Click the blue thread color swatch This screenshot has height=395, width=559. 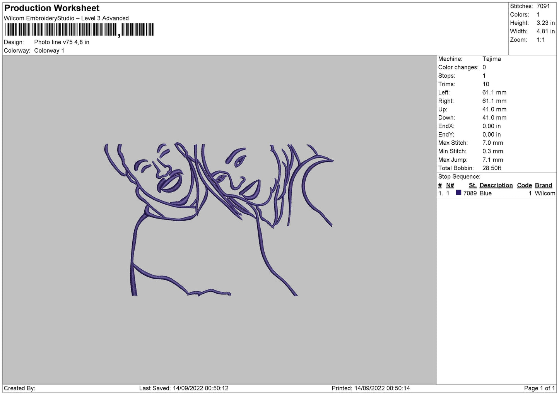[458, 193]
